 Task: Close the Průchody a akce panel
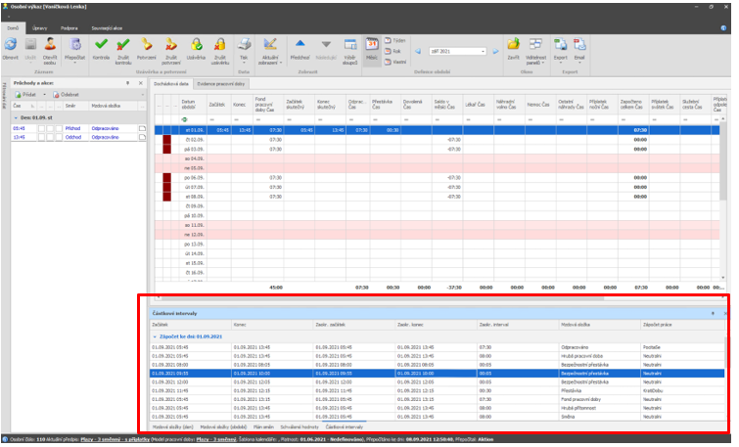coord(140,83)
